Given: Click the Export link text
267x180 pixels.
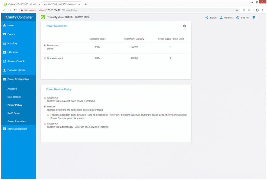Looking at the screenshot, I should point(213,18).
